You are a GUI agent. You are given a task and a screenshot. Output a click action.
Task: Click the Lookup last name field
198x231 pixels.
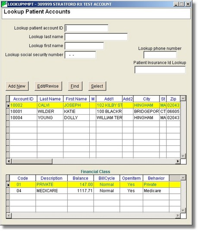(x=96, y=37)
